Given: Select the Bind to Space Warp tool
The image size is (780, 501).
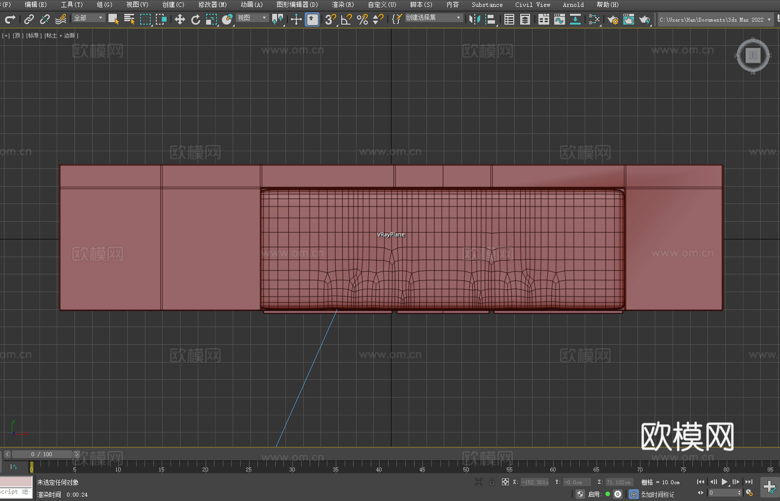Looking at the screenshot, I should click(x=61, y=19).
